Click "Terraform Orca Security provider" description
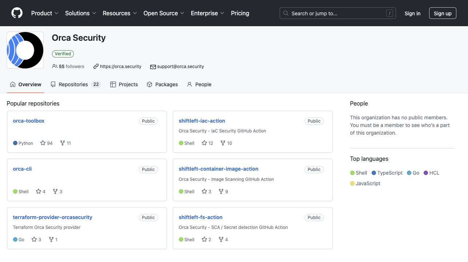Screen dimensions: 468x262 pyautogui.click(x=47, y=227)
